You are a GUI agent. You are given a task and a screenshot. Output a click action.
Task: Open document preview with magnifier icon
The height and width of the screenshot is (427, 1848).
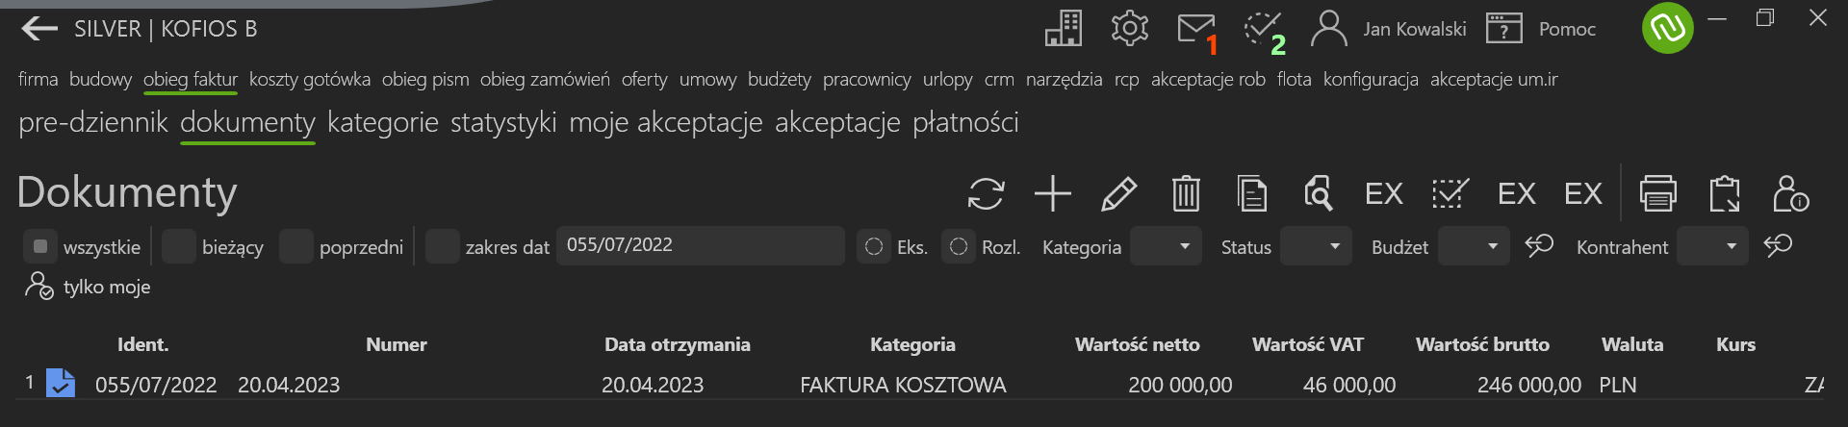pos(1318,193)
